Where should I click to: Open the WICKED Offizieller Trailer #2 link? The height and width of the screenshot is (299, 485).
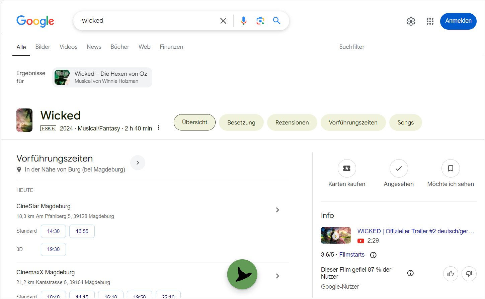[x=416, y=231]
